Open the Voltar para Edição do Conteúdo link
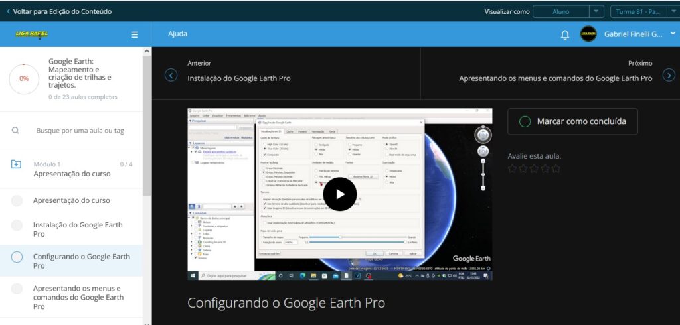680x325 pixels. tap(62, 12)
